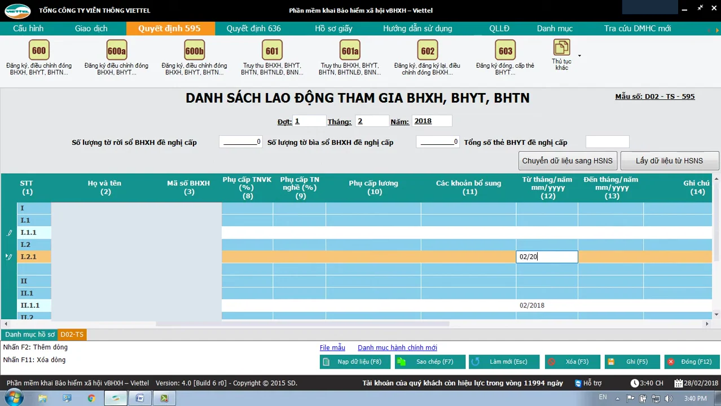
Task: Click Đóng (F12) close button
Action: tap(692, 361)
